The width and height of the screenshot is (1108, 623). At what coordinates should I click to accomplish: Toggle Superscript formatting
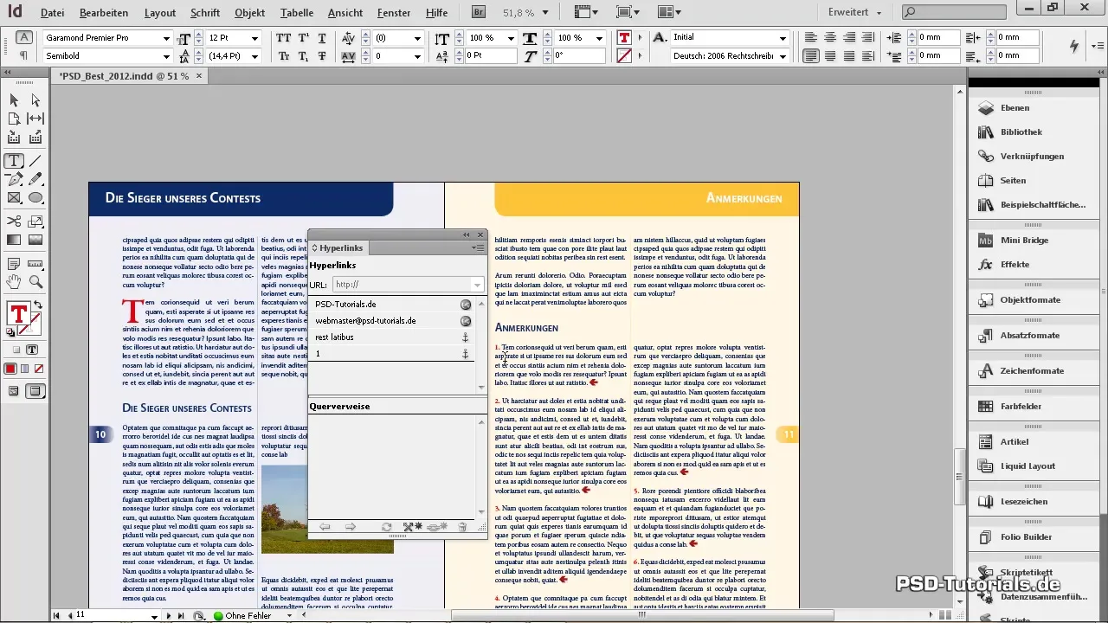click(304, 38)
